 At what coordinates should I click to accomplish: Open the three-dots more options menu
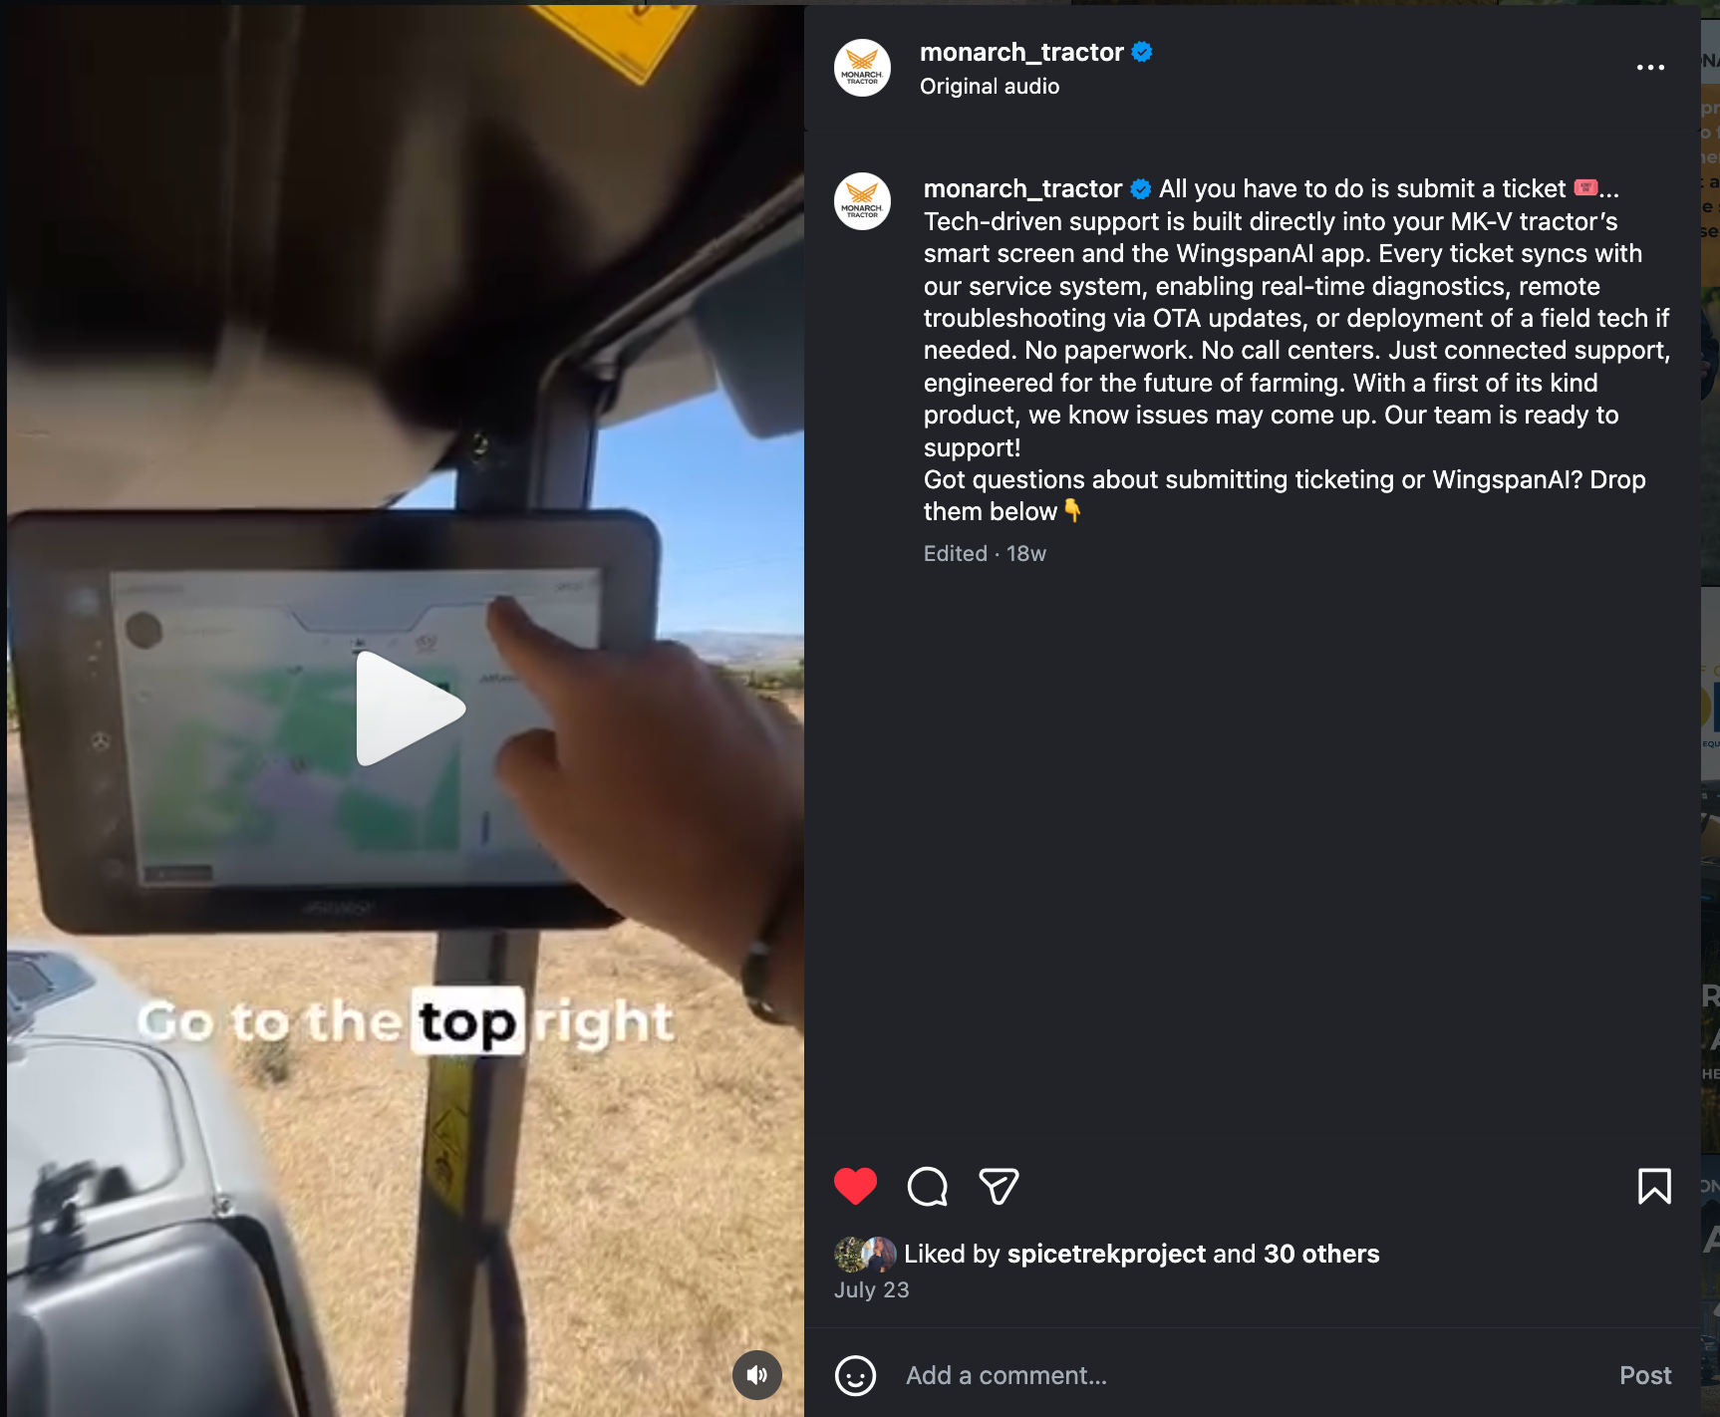(1650, 68)
